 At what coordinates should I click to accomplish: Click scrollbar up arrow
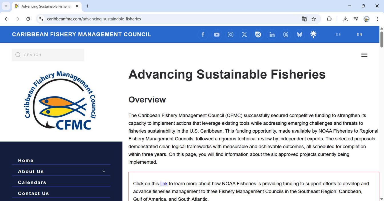[x=382, y=28]
